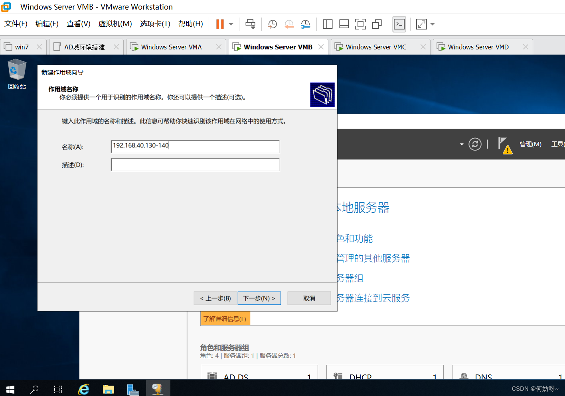Screen dimensions: 565x396
Task: Switch VMware to Unity mode
Action: point(377,24)
